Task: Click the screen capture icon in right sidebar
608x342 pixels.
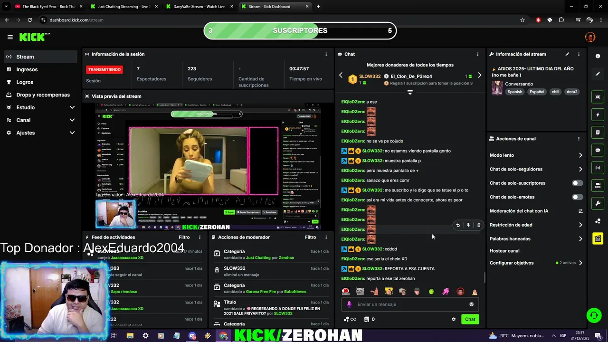Action: click(598, 97)
